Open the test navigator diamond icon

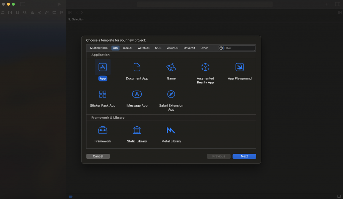[40, 12]
